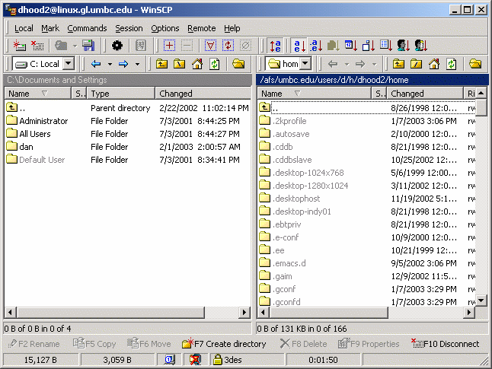Sort remote panel by the Changed column header
492x369 pixels.
click(x=425, y=94)
